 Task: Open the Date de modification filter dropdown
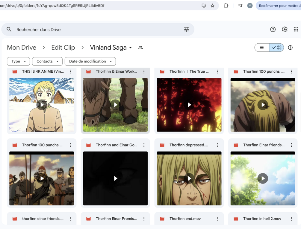90,61
